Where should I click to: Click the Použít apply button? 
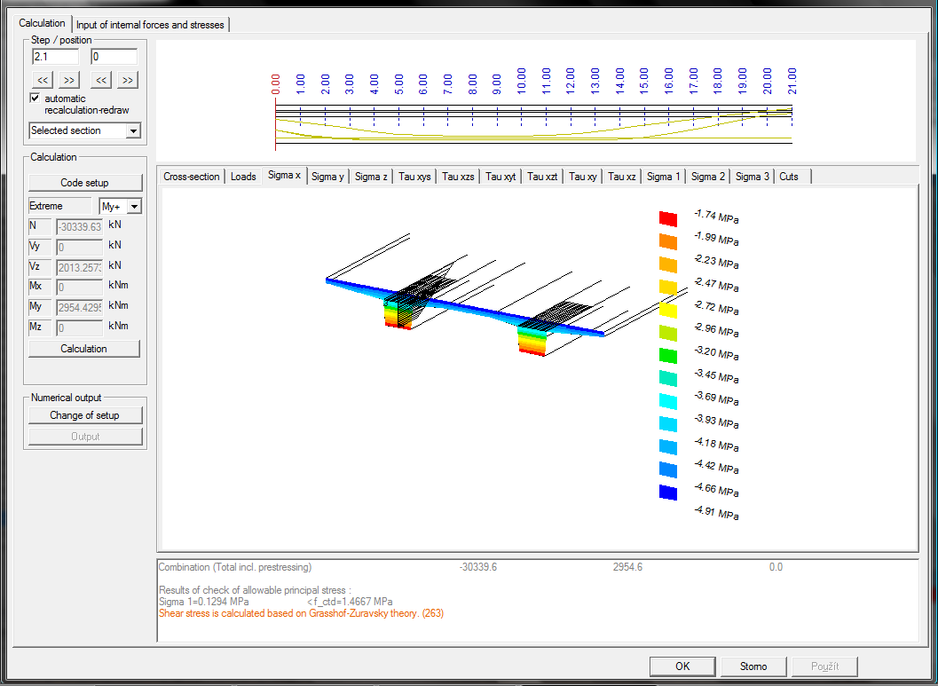click(x=825, y=666)
